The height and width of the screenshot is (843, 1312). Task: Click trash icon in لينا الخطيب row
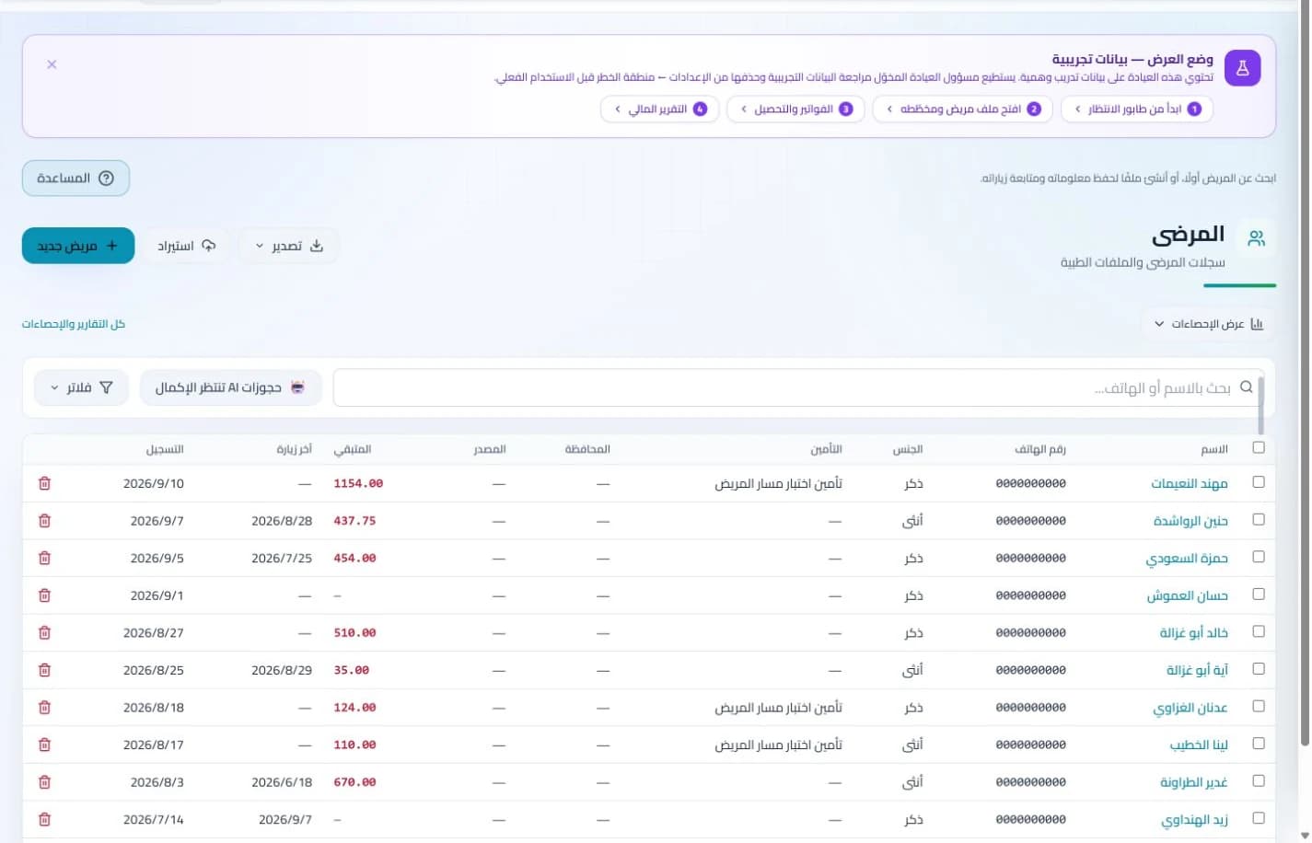pos(44,745)
